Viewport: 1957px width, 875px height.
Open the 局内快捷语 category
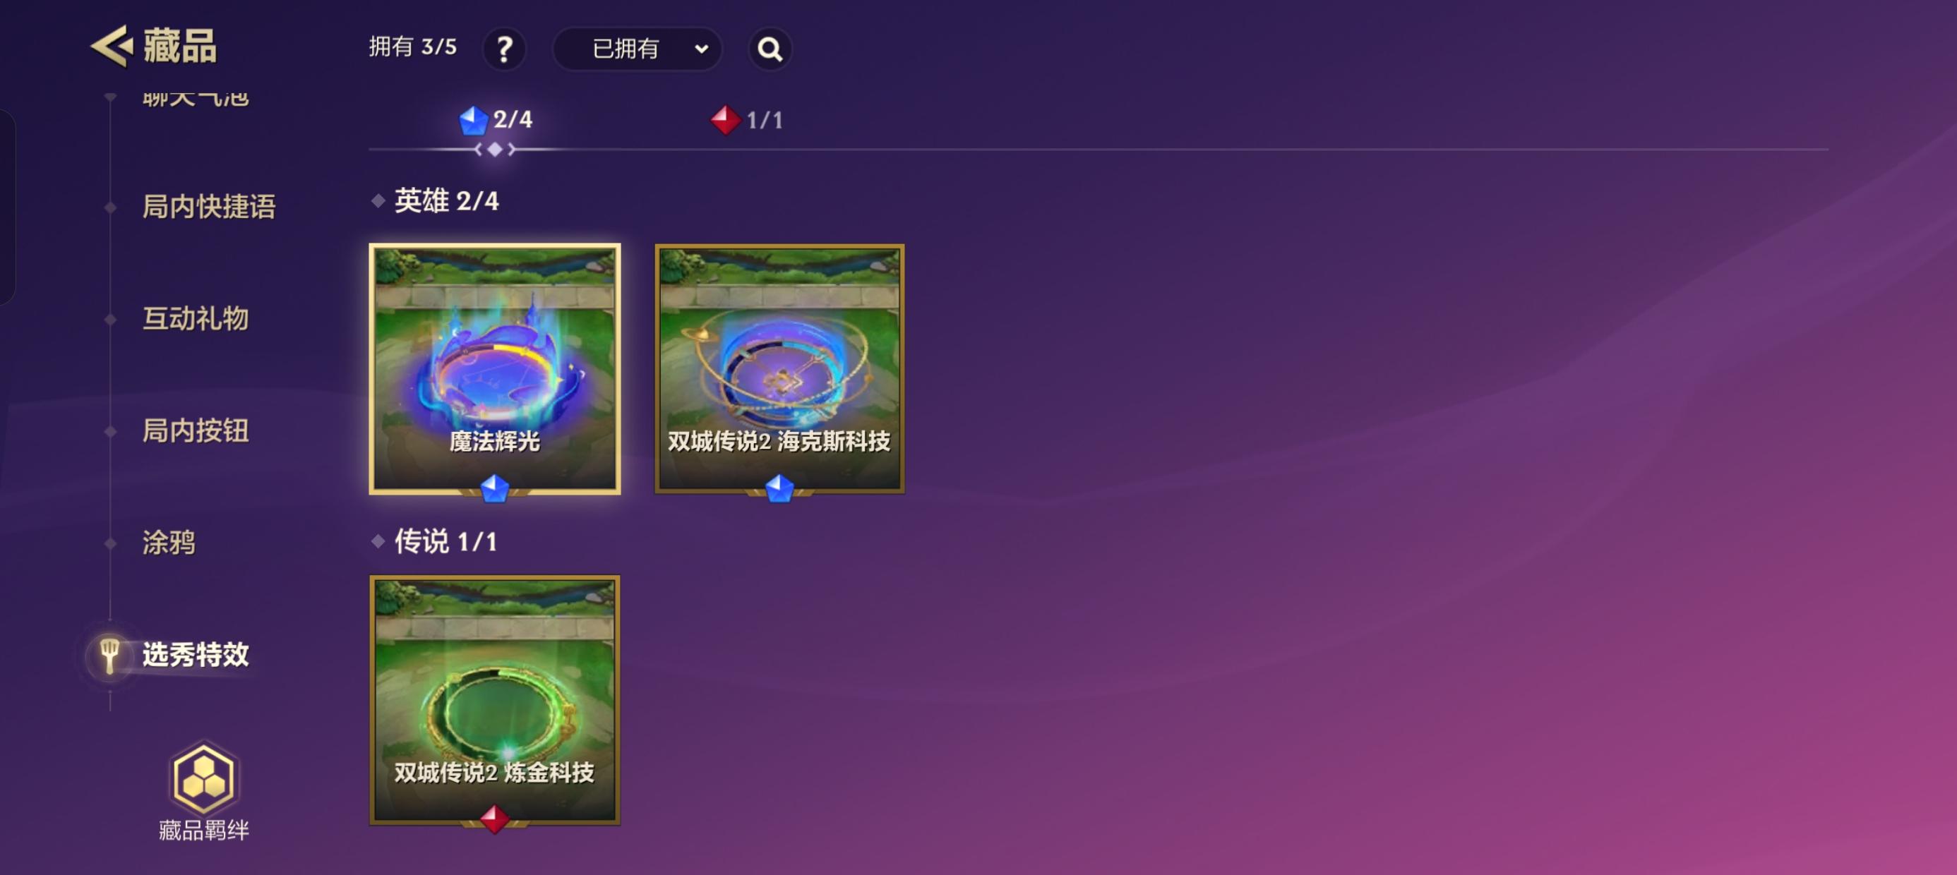click(x=208, y=207)
